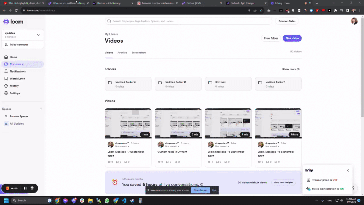Reload the page in the browser
The image size is (364, 205).
click(16, 10)
